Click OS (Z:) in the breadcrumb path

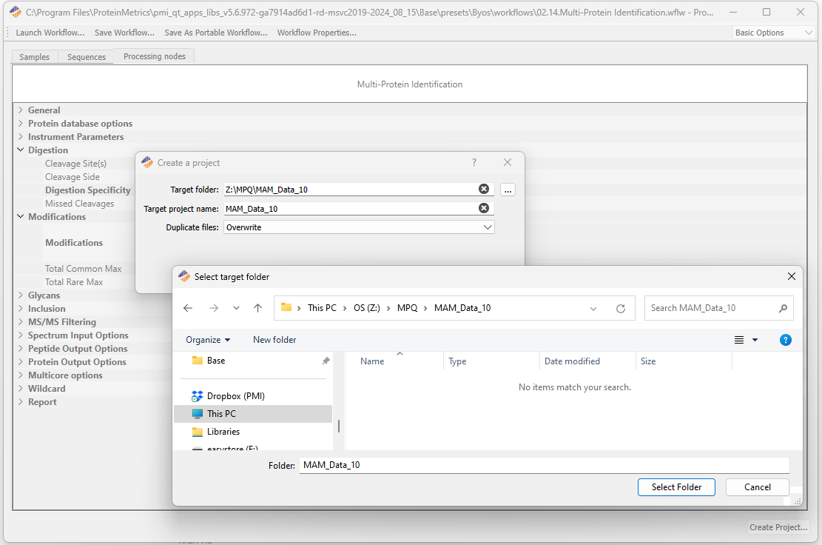coord(366,308)
